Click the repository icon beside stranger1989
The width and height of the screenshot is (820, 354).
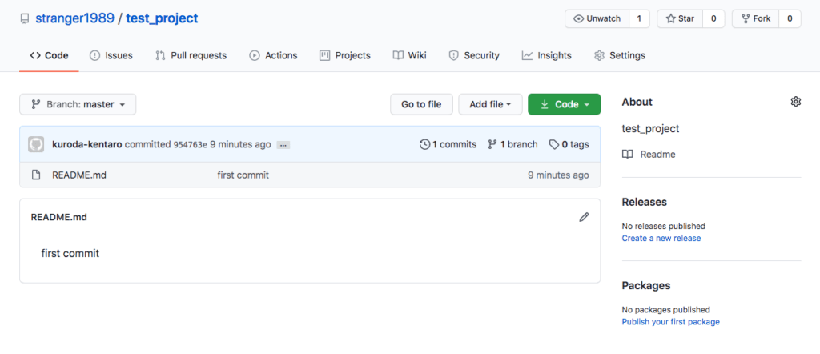24,19
